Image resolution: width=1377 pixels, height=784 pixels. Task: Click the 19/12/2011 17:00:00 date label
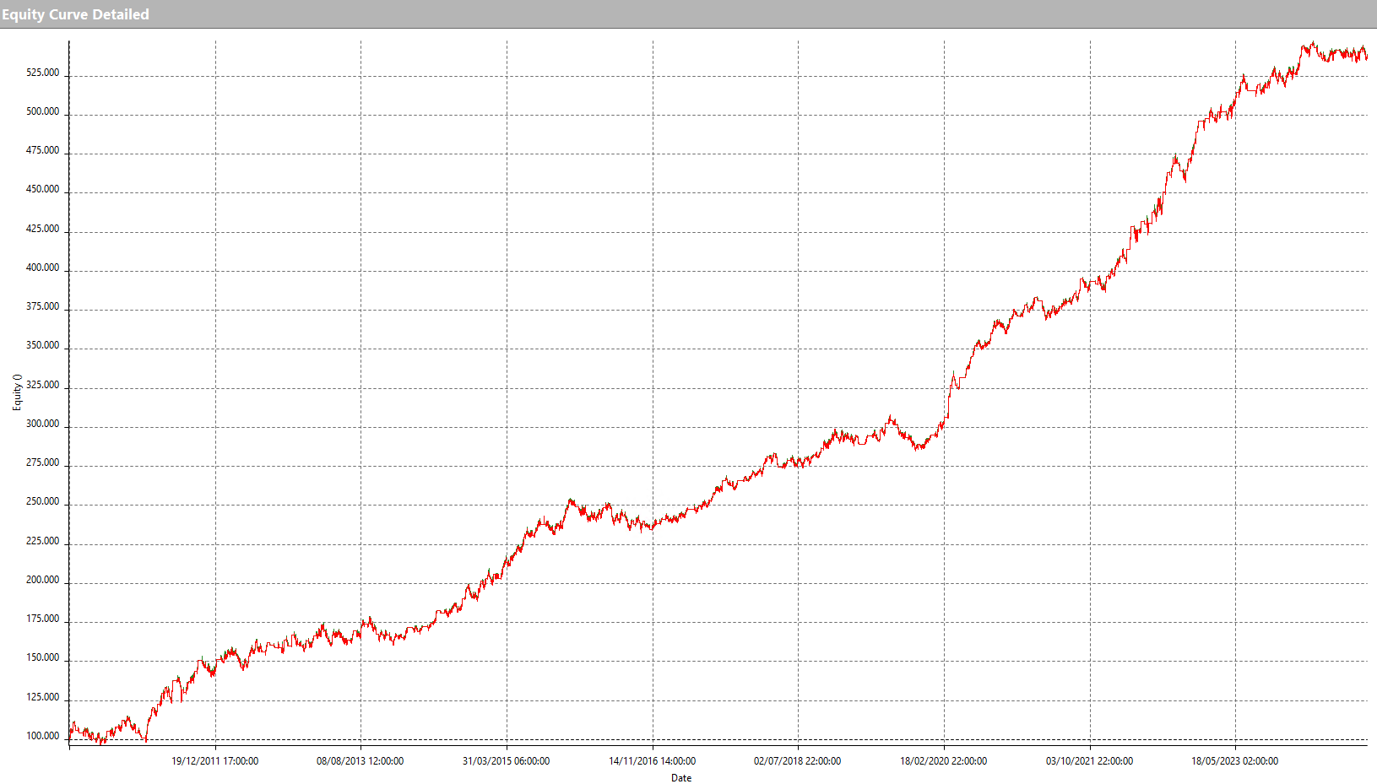point(216,760)
